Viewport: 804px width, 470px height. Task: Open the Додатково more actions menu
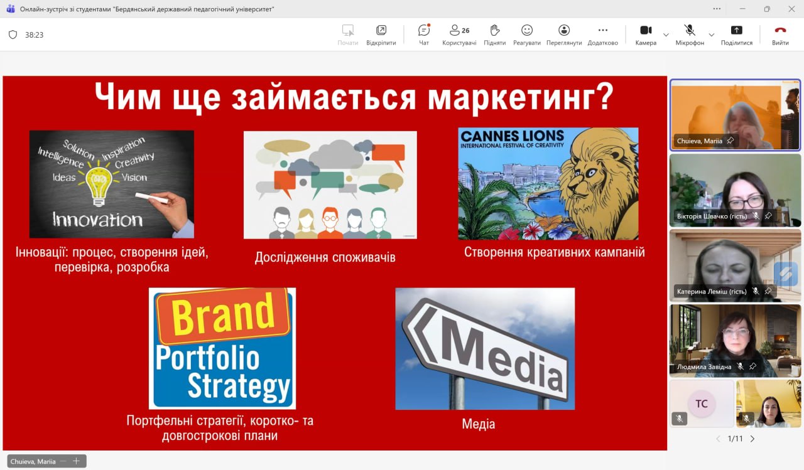[x=602, y=35]
